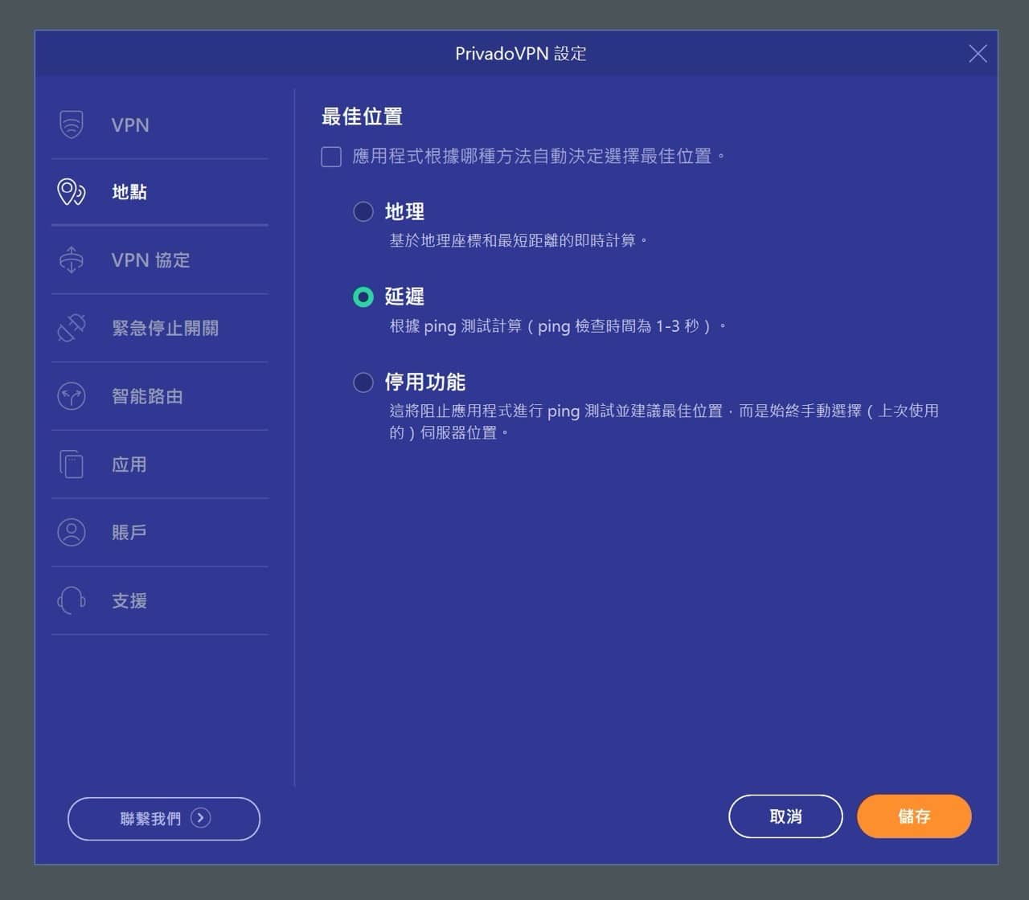Click the 根據 ping 測試計算 description
This screenshot has height=900, width=1029.
pos(558,326)
